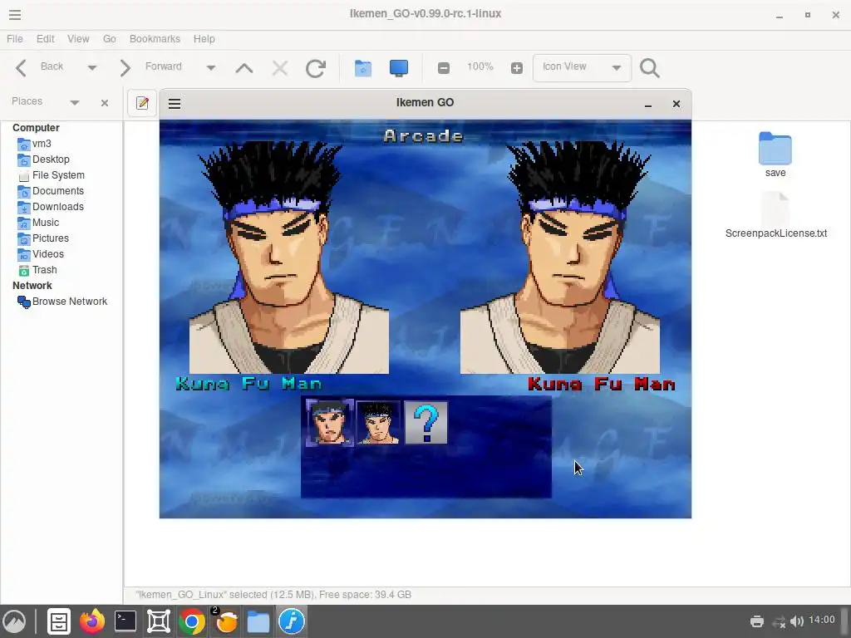Select Pictures in sidebar
The image size is (851, 638).
click(x=43, y=238)
